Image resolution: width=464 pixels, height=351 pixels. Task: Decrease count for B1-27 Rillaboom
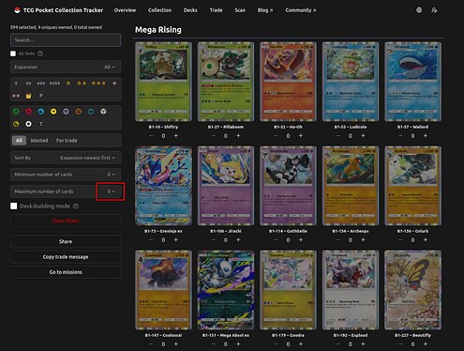click(214, 136)
